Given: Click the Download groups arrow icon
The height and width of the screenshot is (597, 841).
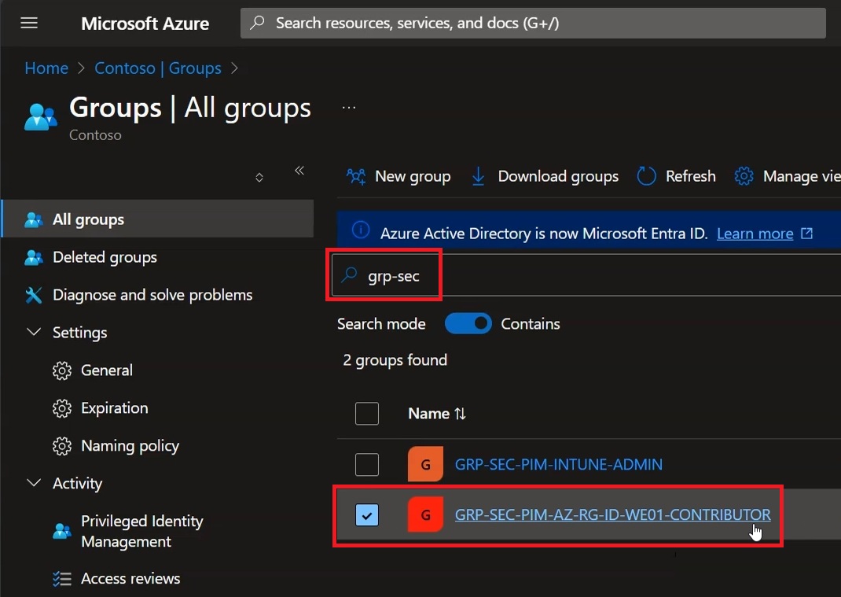Looking at the screenshot, I should coord(478,176).
